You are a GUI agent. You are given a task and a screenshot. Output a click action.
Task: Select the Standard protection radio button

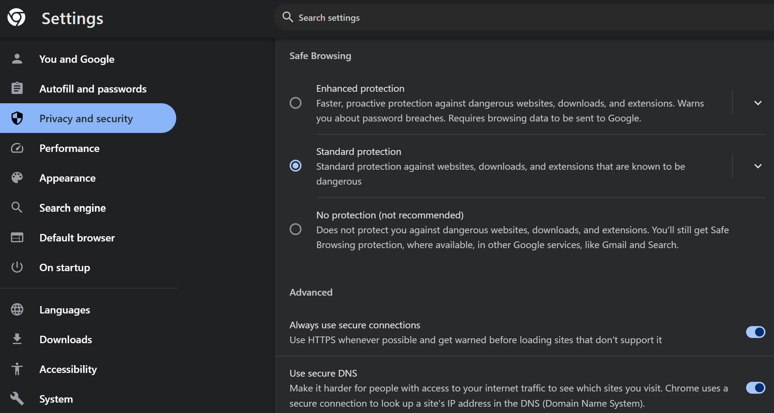point(296,166)
